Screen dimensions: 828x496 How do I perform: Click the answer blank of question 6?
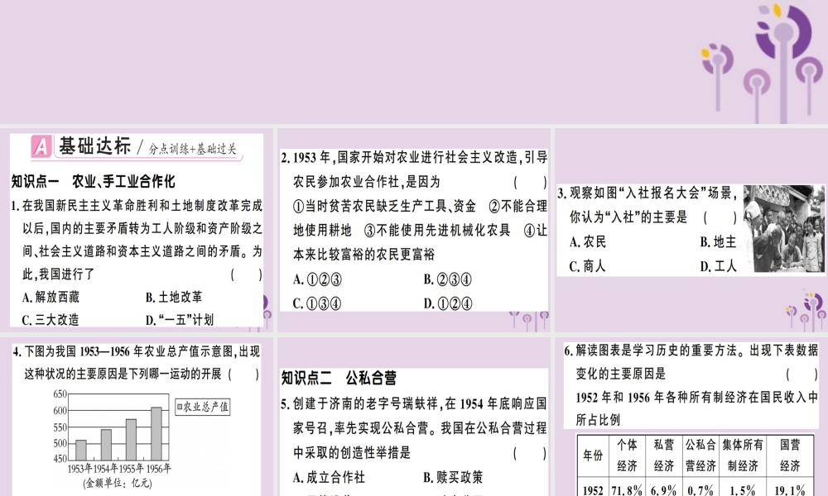click(x=802, y=374)
